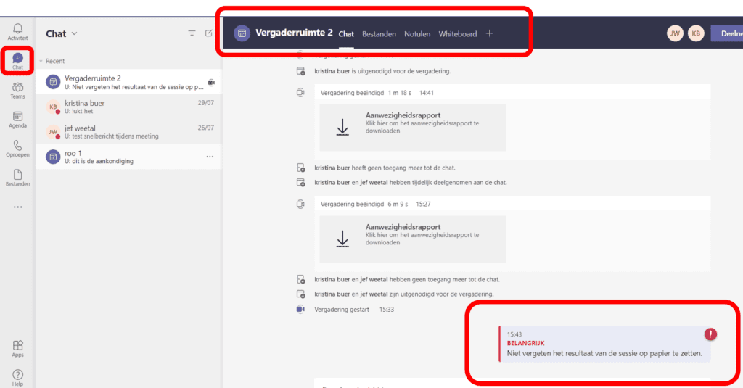Click the red important exclamation icon on message
This screenshot has height=388, width=743.
click(x=710, y=334)
